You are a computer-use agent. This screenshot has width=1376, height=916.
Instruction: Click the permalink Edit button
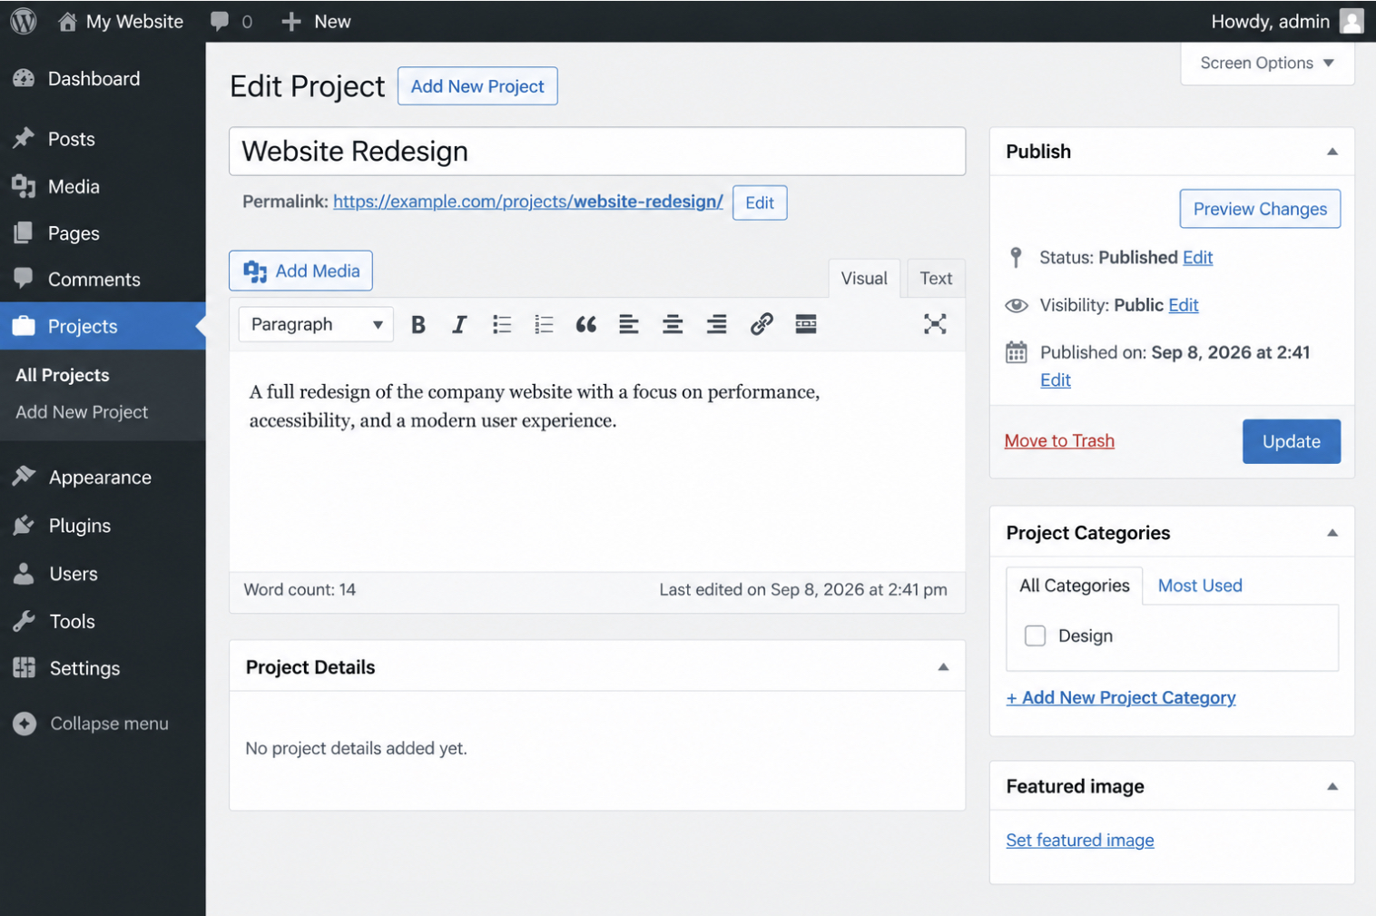(x=760, y=202)
